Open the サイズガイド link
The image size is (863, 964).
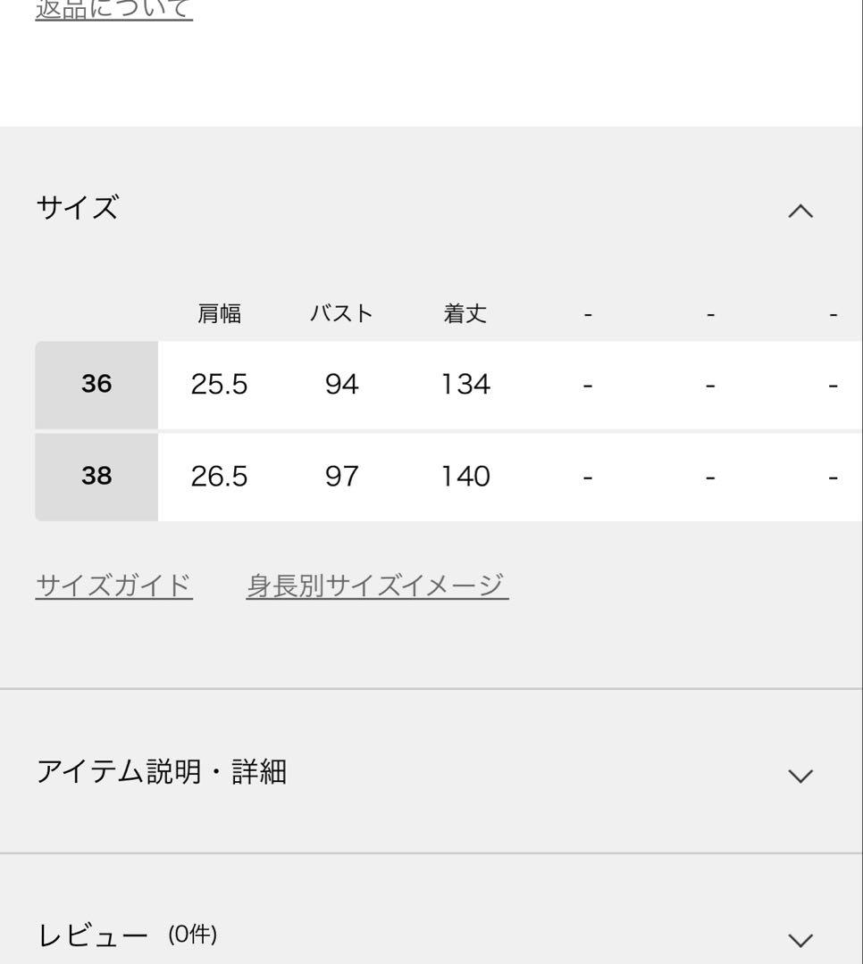[x=113, y=586]
